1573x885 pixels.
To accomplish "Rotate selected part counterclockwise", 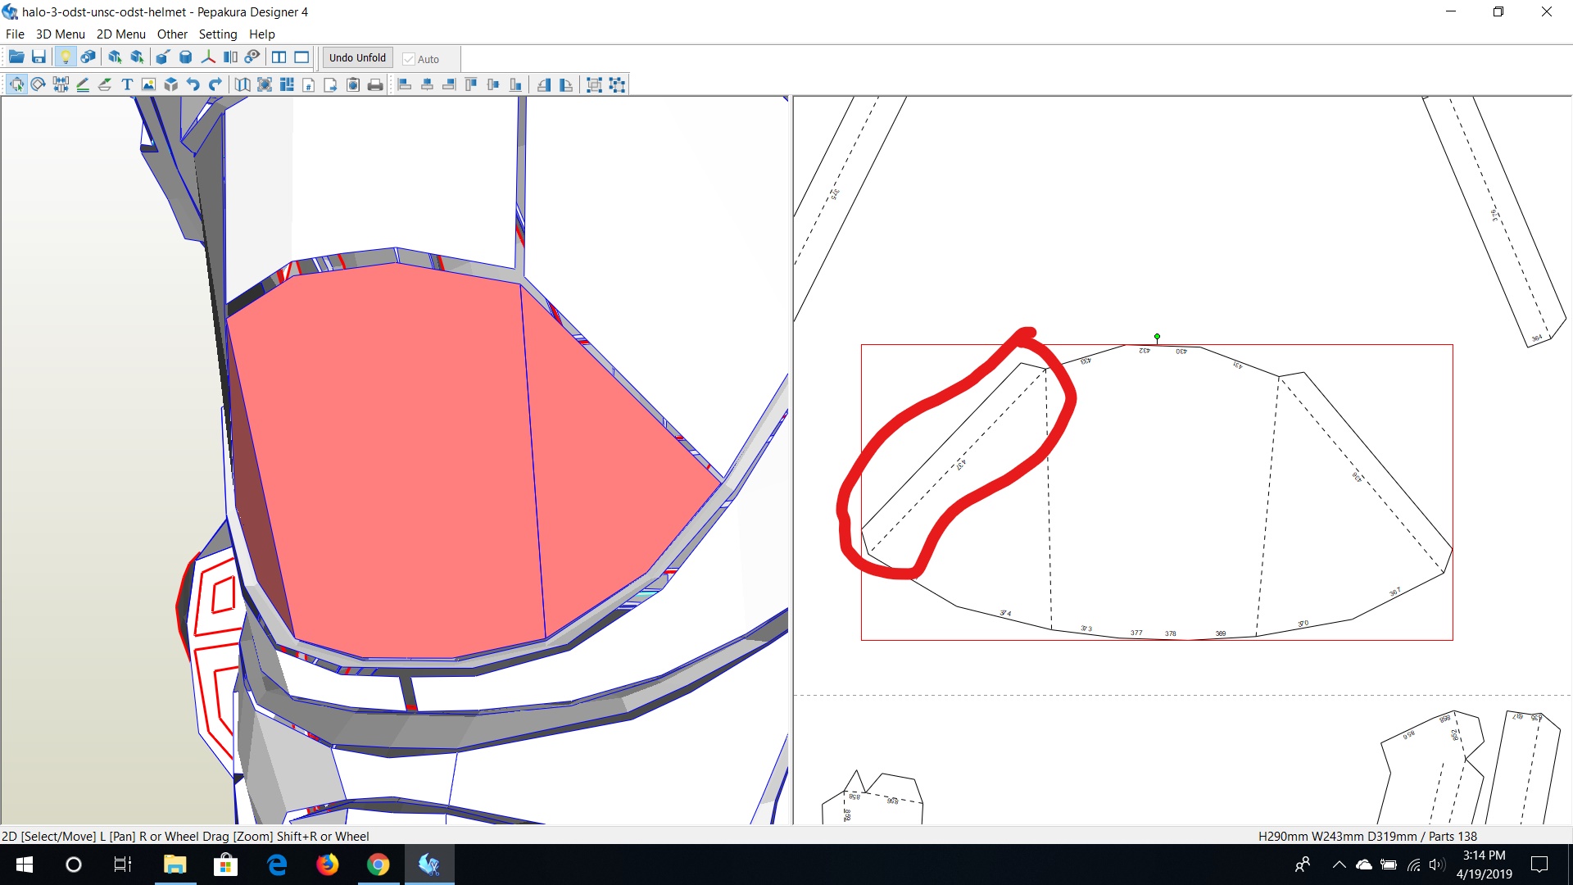I will (x=544, y=84).
